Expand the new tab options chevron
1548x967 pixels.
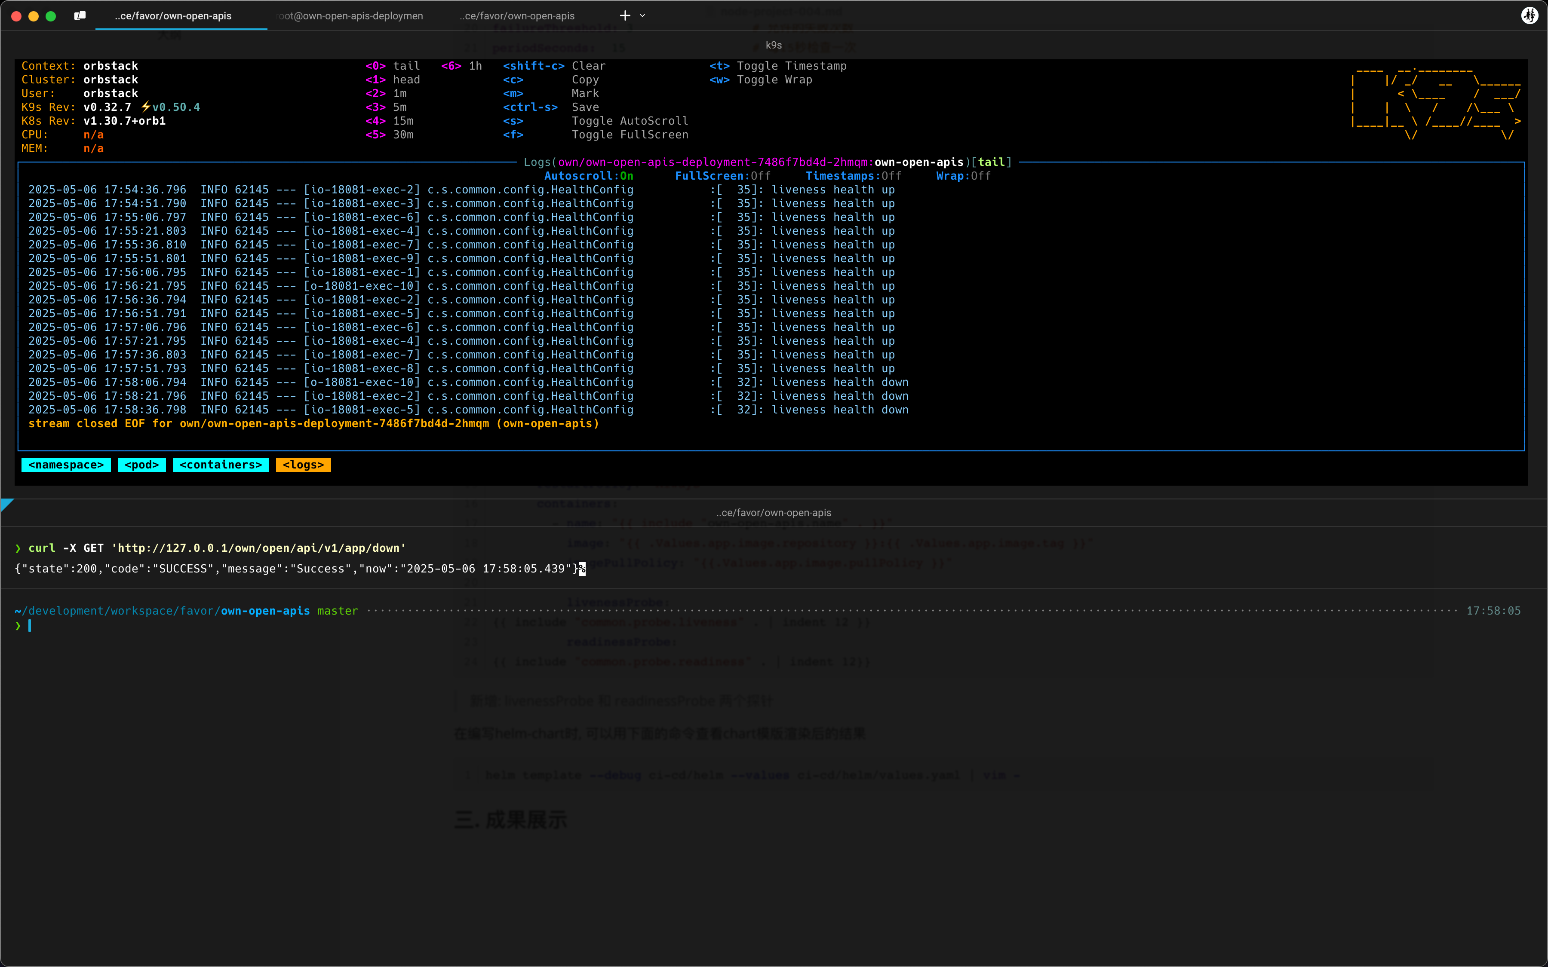pyautogui.click(x=642, y=15)
